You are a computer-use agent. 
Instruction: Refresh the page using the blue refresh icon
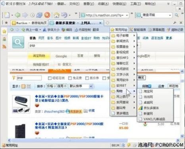pos(39,15)
